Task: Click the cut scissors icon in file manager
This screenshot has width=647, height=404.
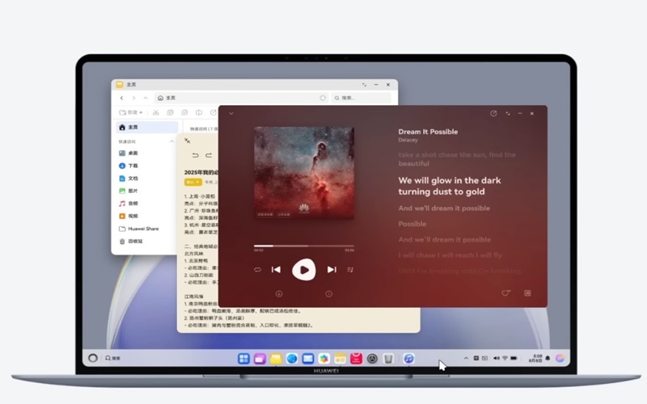Action: (x=156, y=112)
